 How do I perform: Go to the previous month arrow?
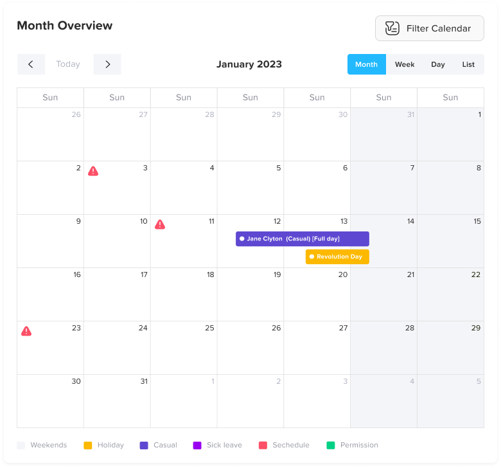coord(31,64)
